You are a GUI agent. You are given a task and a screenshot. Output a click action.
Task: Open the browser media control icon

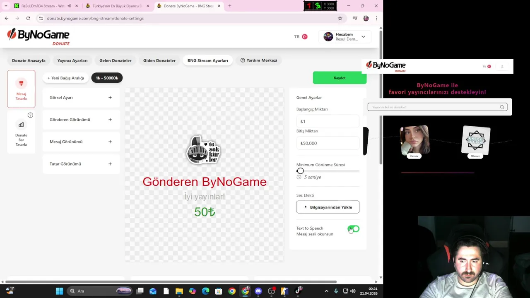(355, 18)
